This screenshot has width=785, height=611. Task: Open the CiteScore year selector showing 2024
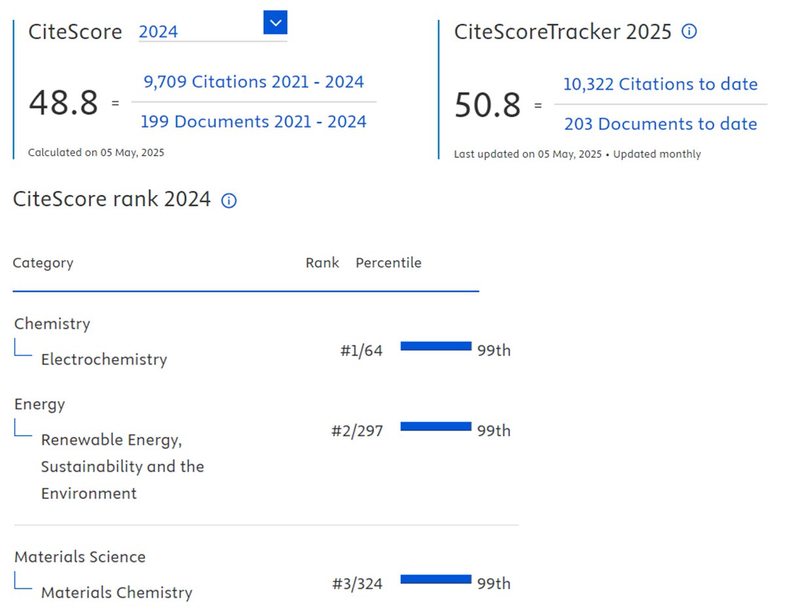158,31
